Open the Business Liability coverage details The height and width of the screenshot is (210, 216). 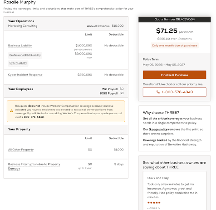coord(20,45)
